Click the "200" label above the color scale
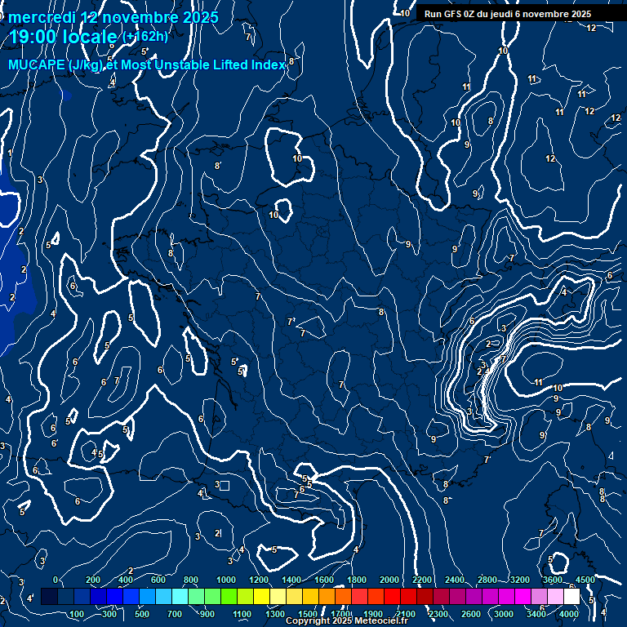 [93, 580]
